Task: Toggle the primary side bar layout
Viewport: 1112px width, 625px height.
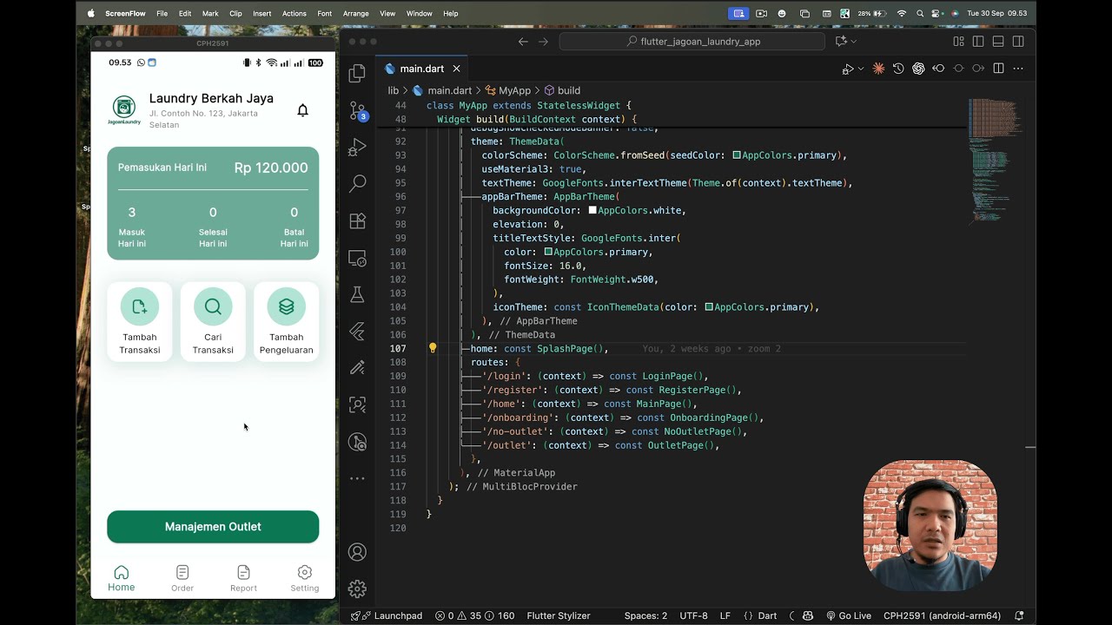Action: [x=978, y=41]
